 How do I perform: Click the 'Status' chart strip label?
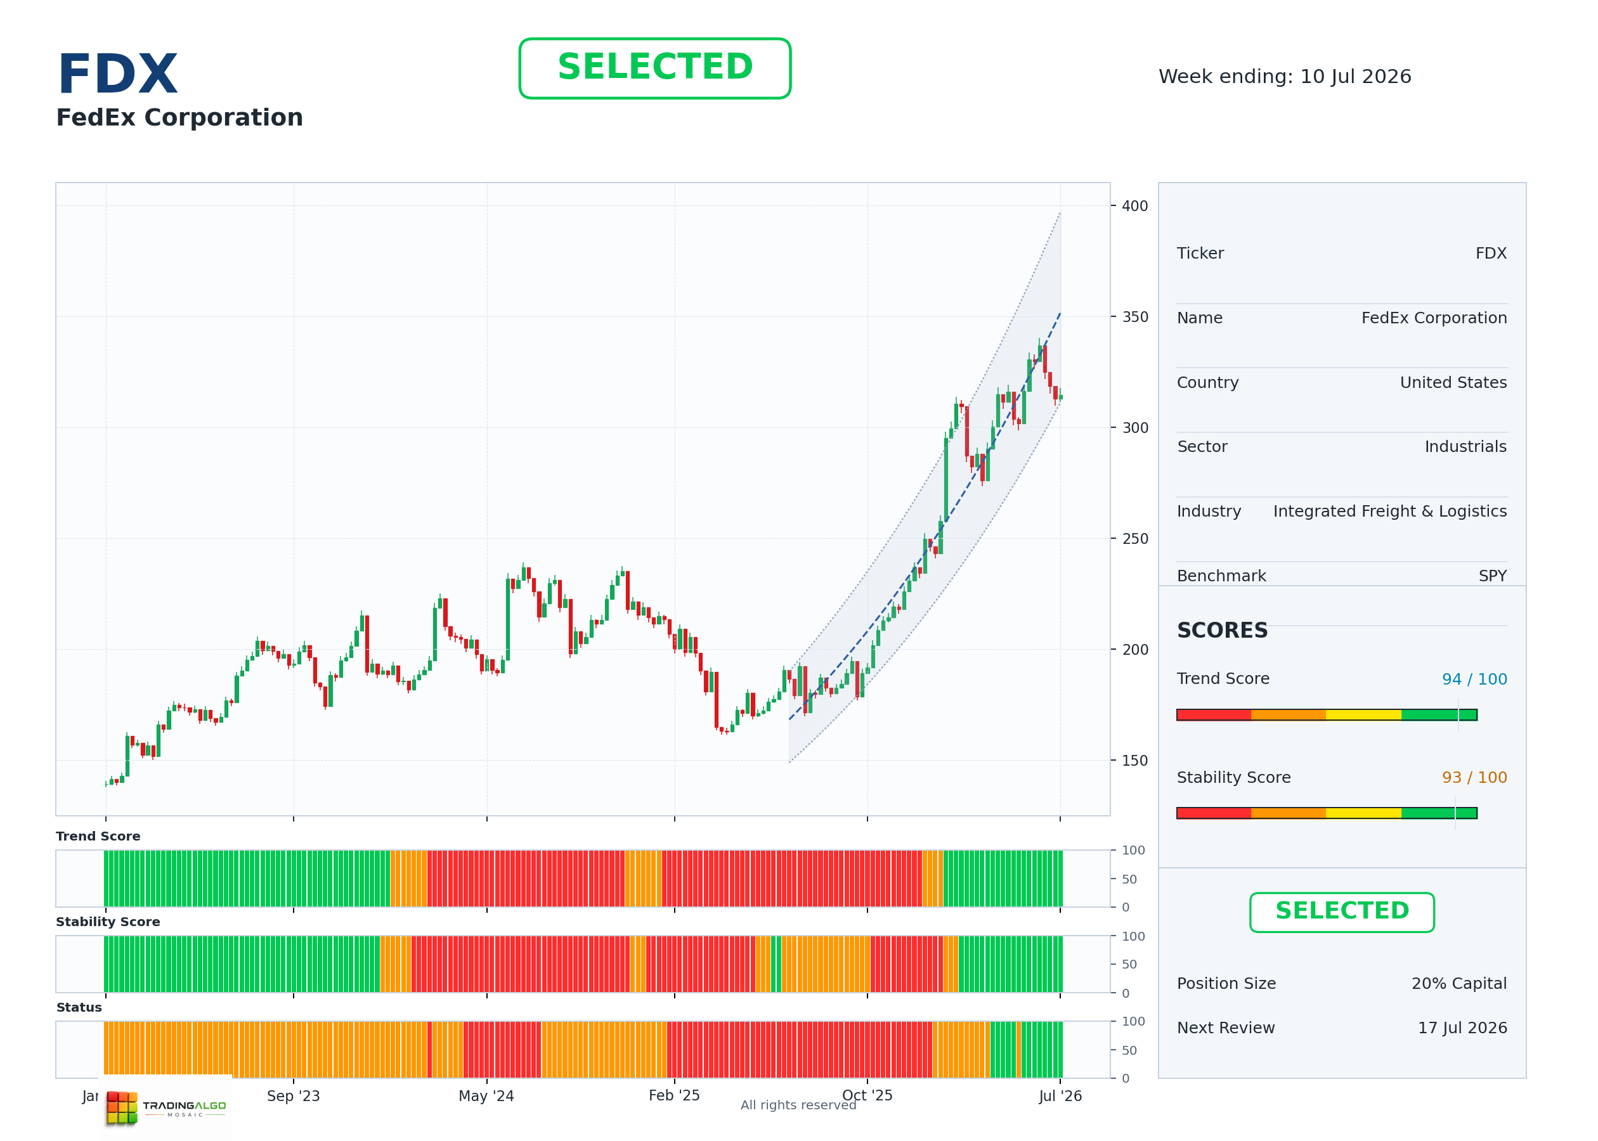coord(79,1007)
